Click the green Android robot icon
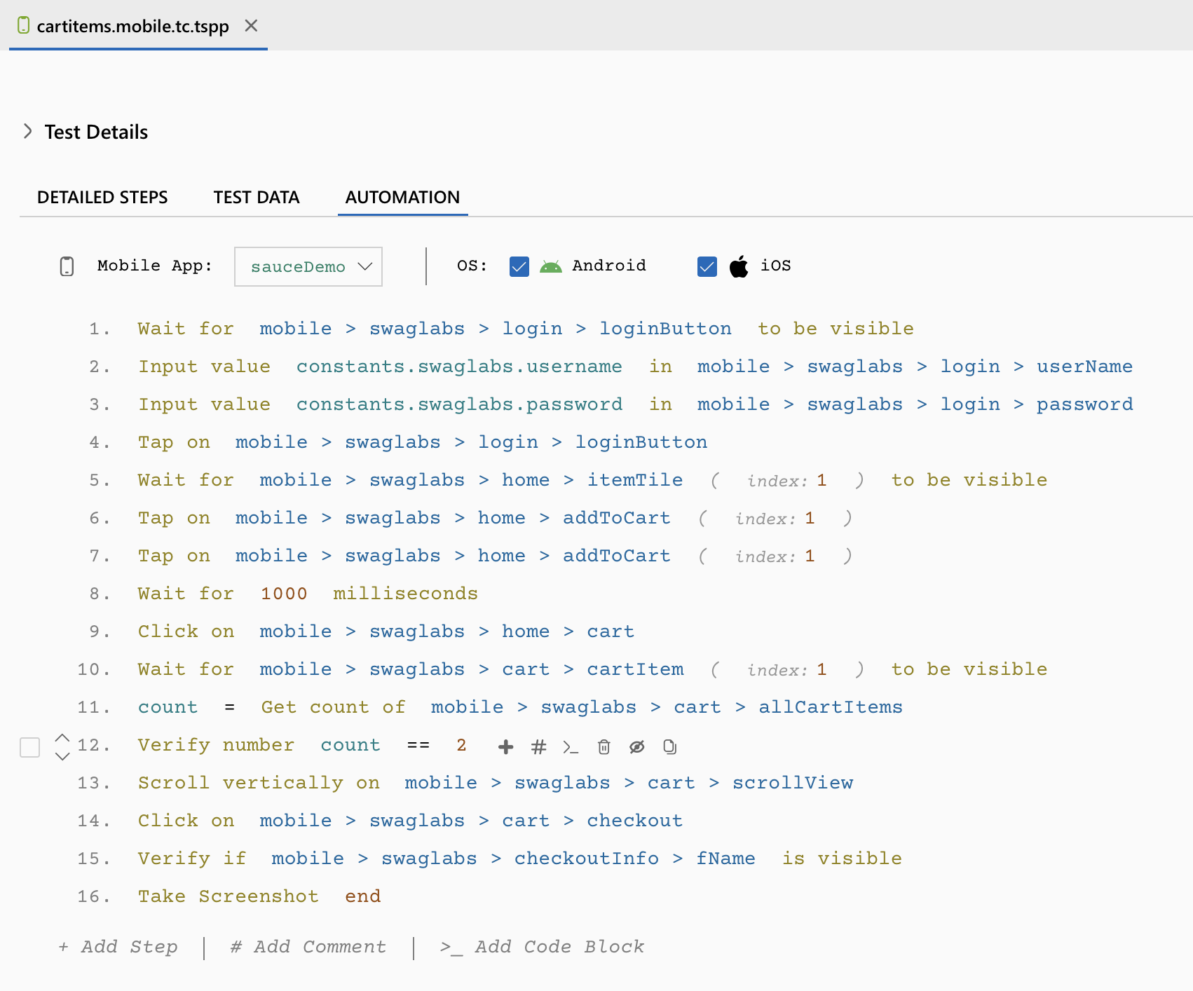 tap(550, 266)
